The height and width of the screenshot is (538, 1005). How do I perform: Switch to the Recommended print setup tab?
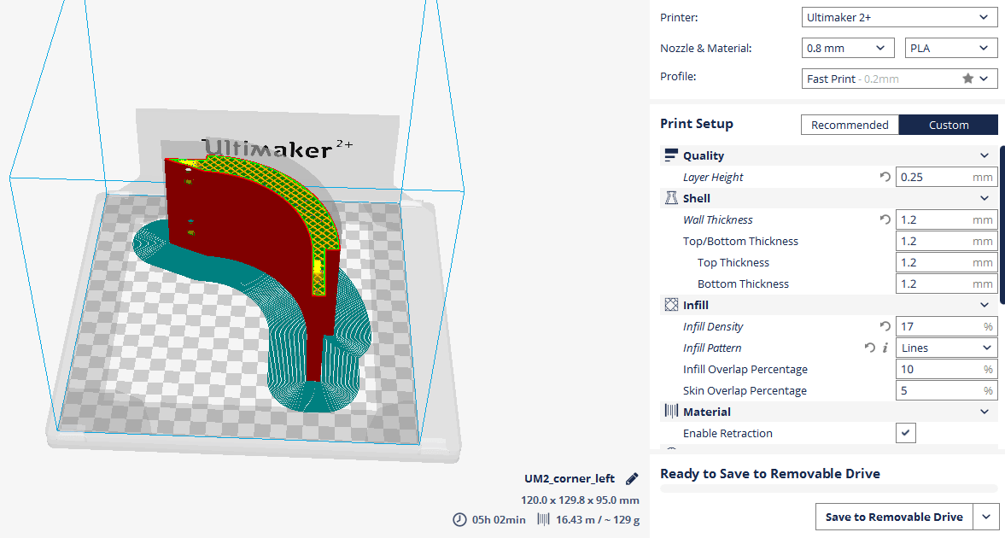pos(850,125)
